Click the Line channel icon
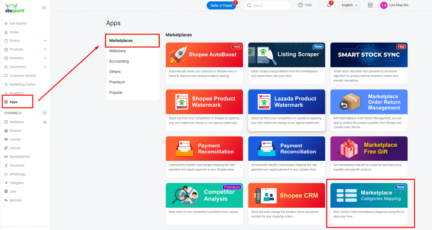The height and width of the screenshot is (230, 432). [x=6, y=192]
